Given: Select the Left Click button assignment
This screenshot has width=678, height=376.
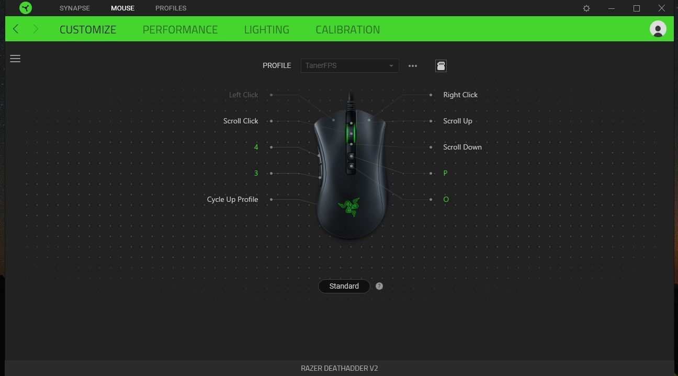Looking at the screenshot, I should (244, 95).
